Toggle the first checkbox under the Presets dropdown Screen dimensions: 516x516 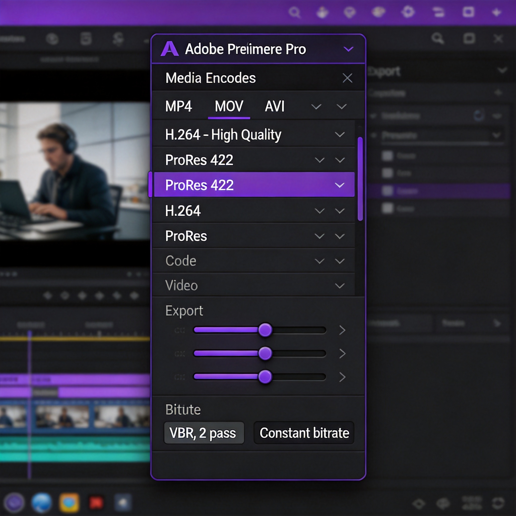click(387, 156)
